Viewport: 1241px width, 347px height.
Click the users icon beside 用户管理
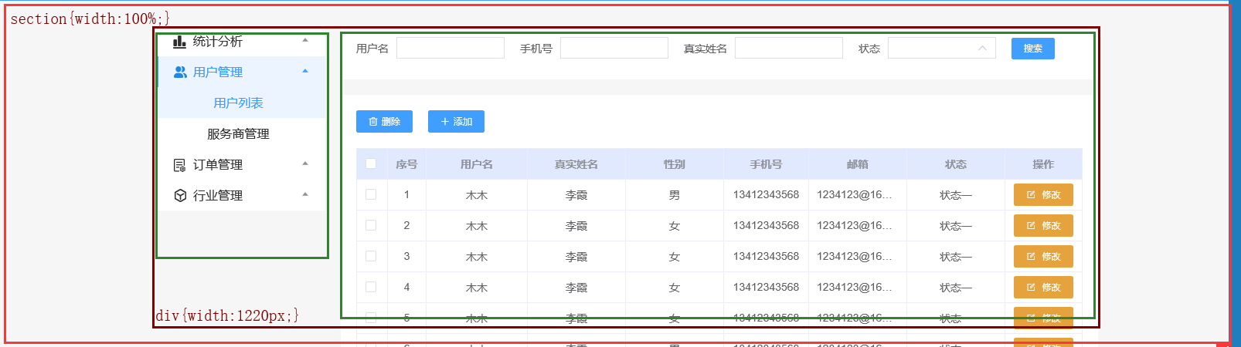tap(180, 72)
